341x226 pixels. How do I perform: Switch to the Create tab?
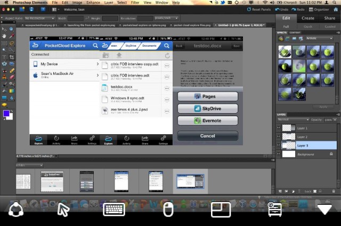pos(308,18)
